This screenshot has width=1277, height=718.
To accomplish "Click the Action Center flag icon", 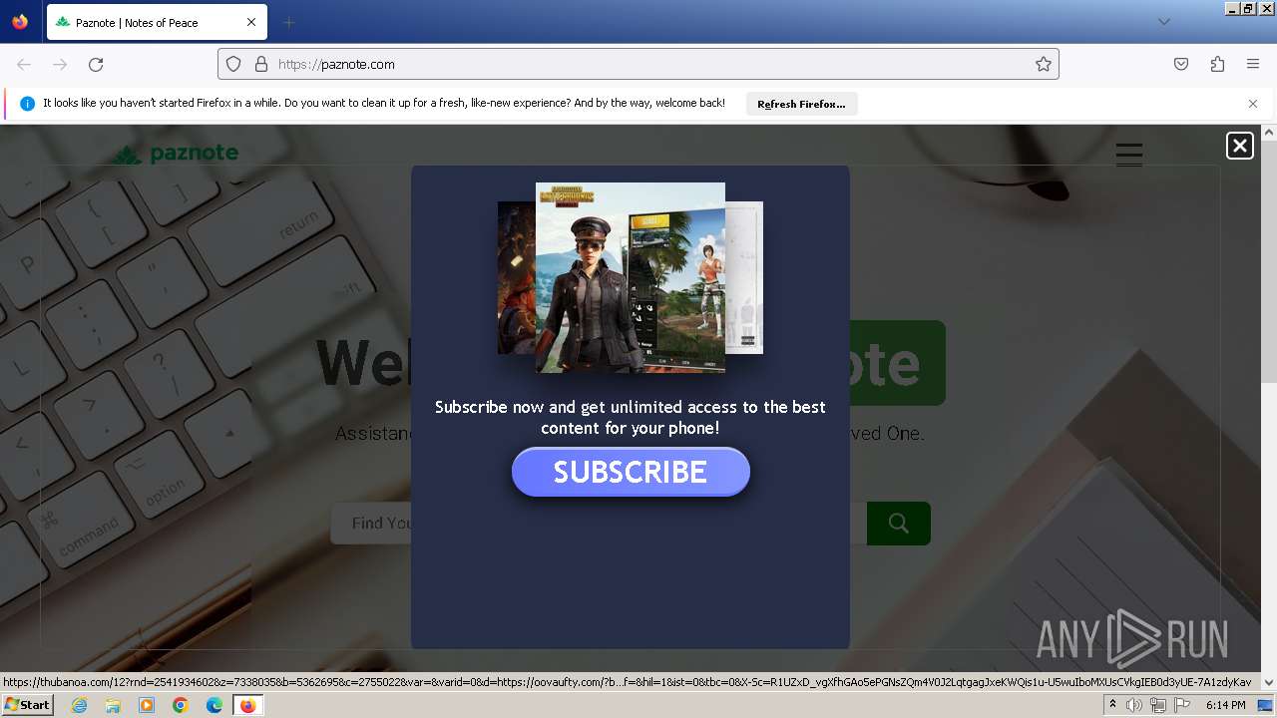I will (x=1181, y=705).
